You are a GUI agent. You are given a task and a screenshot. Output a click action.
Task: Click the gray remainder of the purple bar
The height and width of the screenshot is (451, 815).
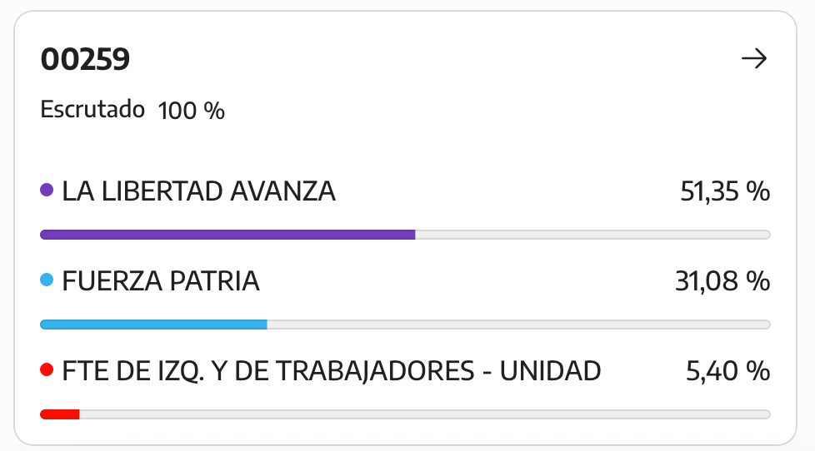592,235
